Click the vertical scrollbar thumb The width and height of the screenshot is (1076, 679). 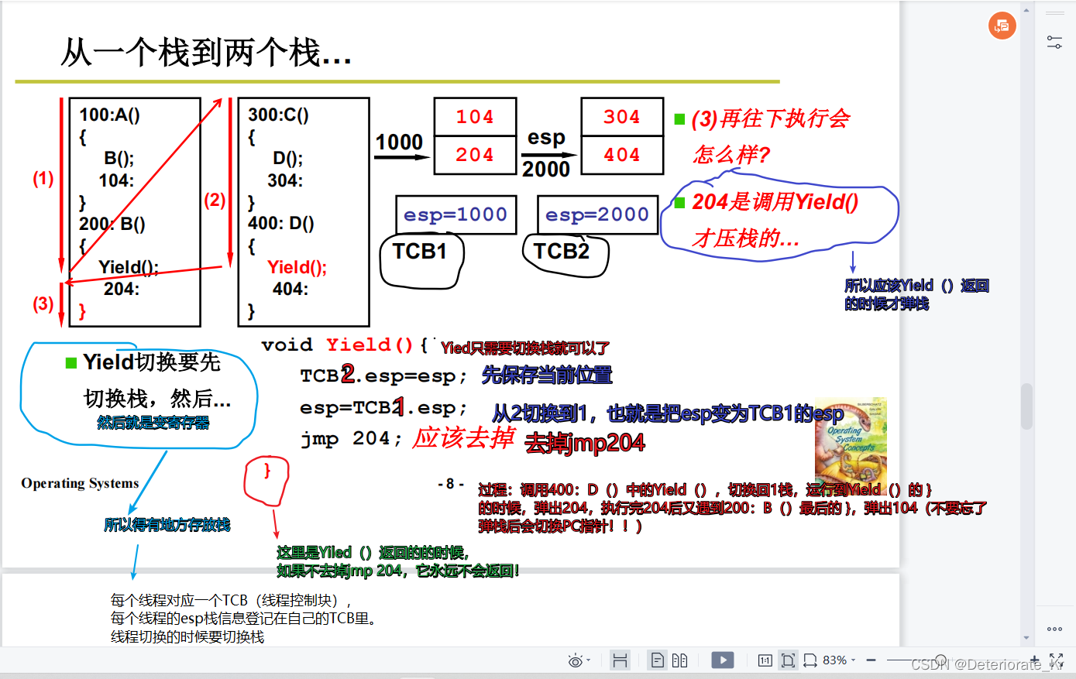point(1026,406)
